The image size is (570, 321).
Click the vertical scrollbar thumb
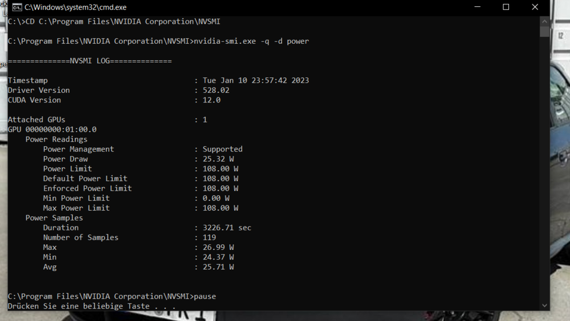pos(545,32)
